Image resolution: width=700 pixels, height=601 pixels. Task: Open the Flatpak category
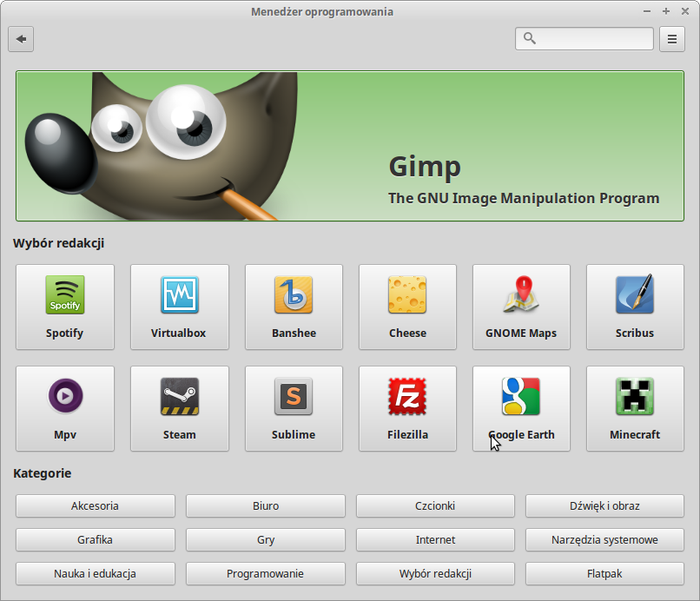pos(605,574)
